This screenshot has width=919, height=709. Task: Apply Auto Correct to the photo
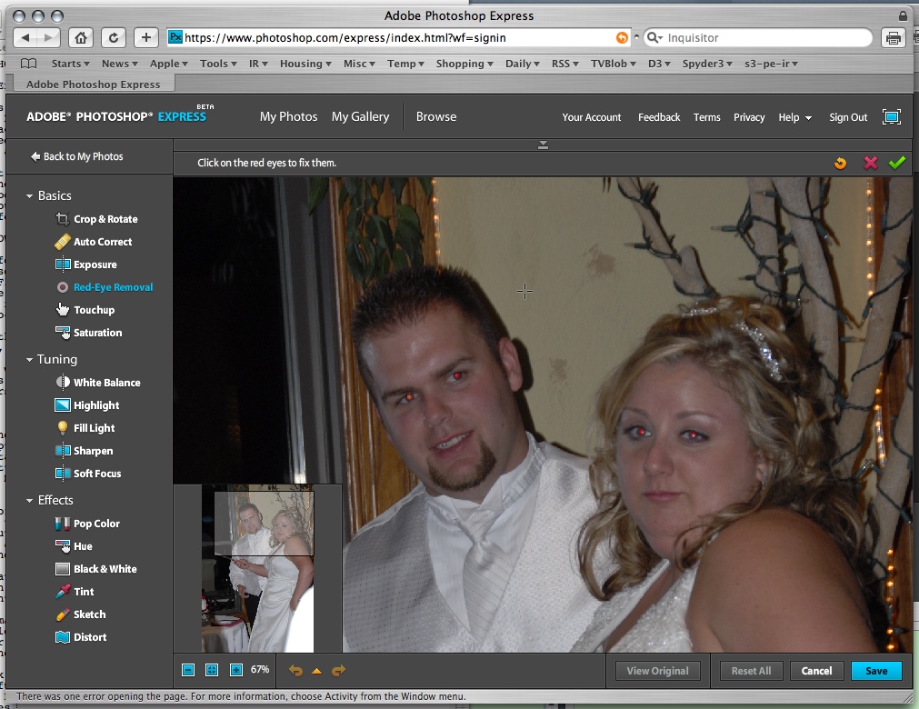pos(103,242)
